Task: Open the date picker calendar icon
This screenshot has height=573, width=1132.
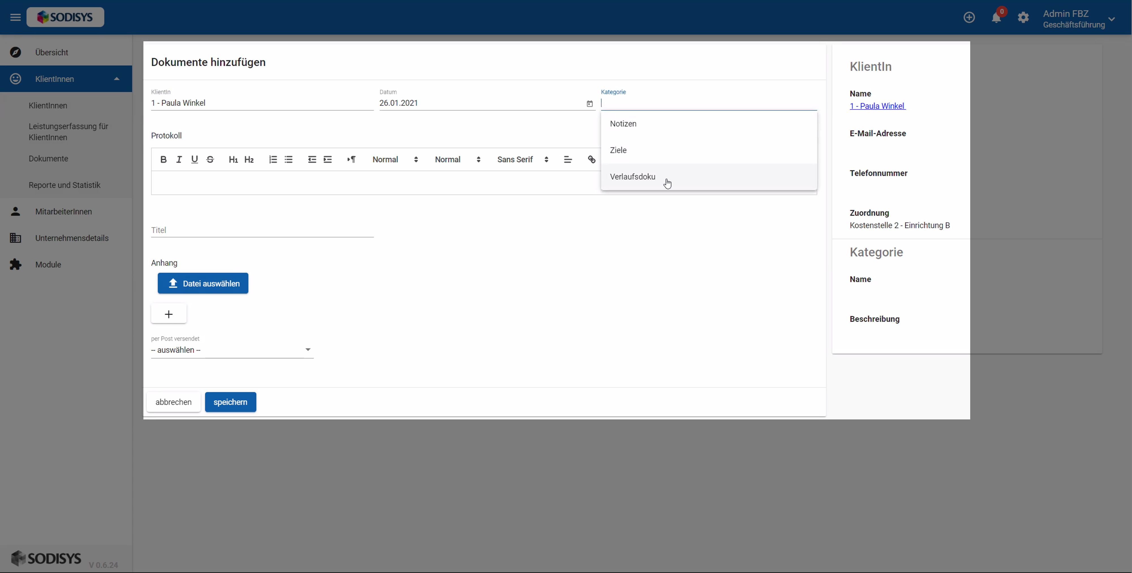Action: click(589, 104)
